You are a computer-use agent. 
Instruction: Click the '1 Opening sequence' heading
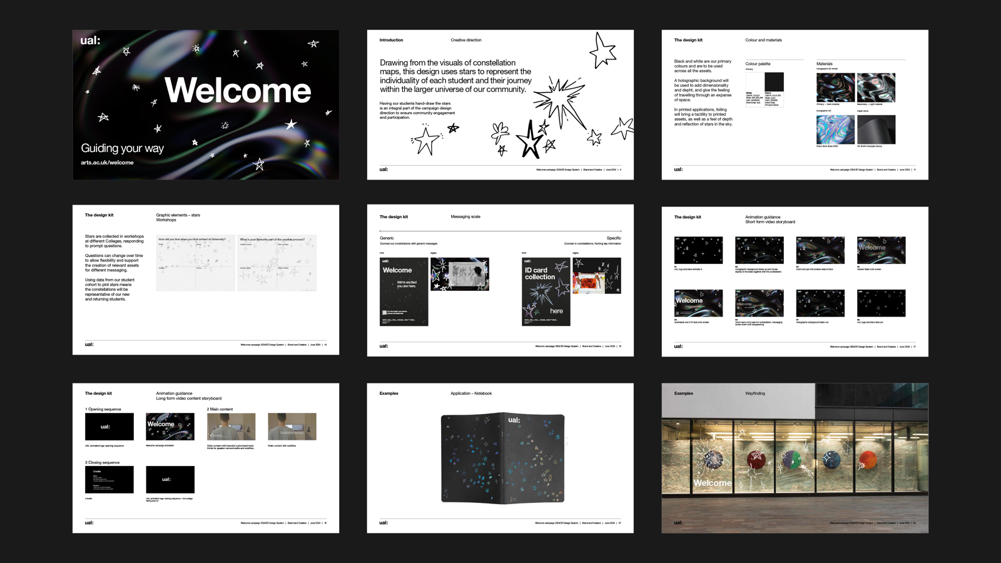tap(103, 409)
